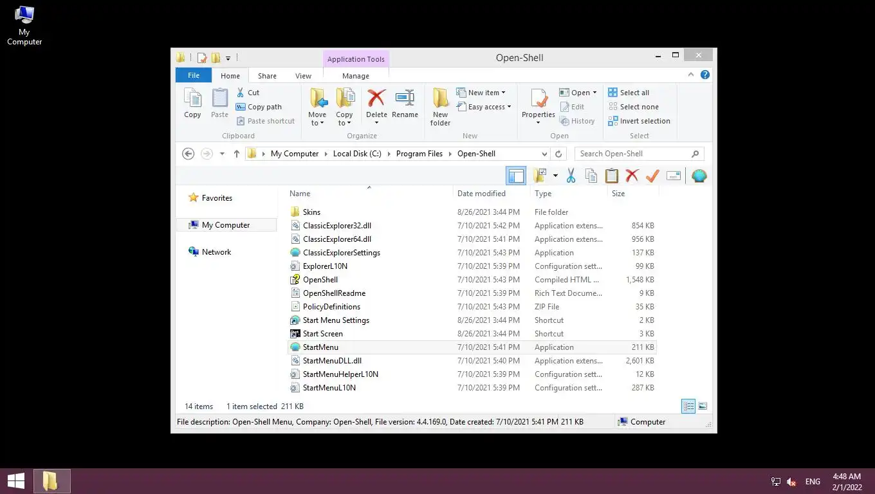Click the Paste ribbon button
The width and height of the screenshot is (875, 494).
point(219,104)
